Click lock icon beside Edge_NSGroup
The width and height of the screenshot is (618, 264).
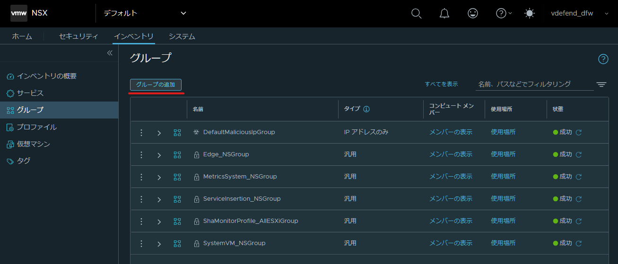[197, 155]
